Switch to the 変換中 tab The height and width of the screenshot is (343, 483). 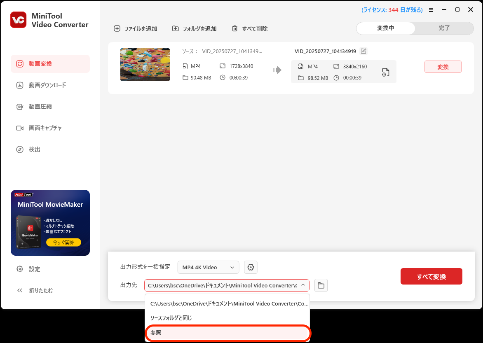[386, 28]
